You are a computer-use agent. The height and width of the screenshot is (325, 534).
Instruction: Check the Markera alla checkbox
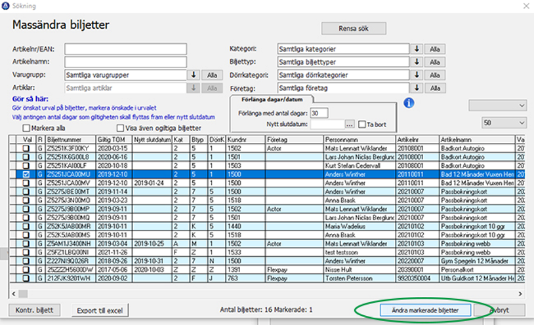tap(26, 128)
